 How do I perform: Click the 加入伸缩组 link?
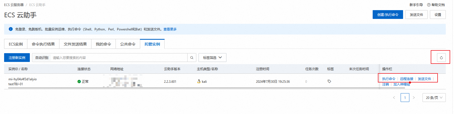[402, 84]
